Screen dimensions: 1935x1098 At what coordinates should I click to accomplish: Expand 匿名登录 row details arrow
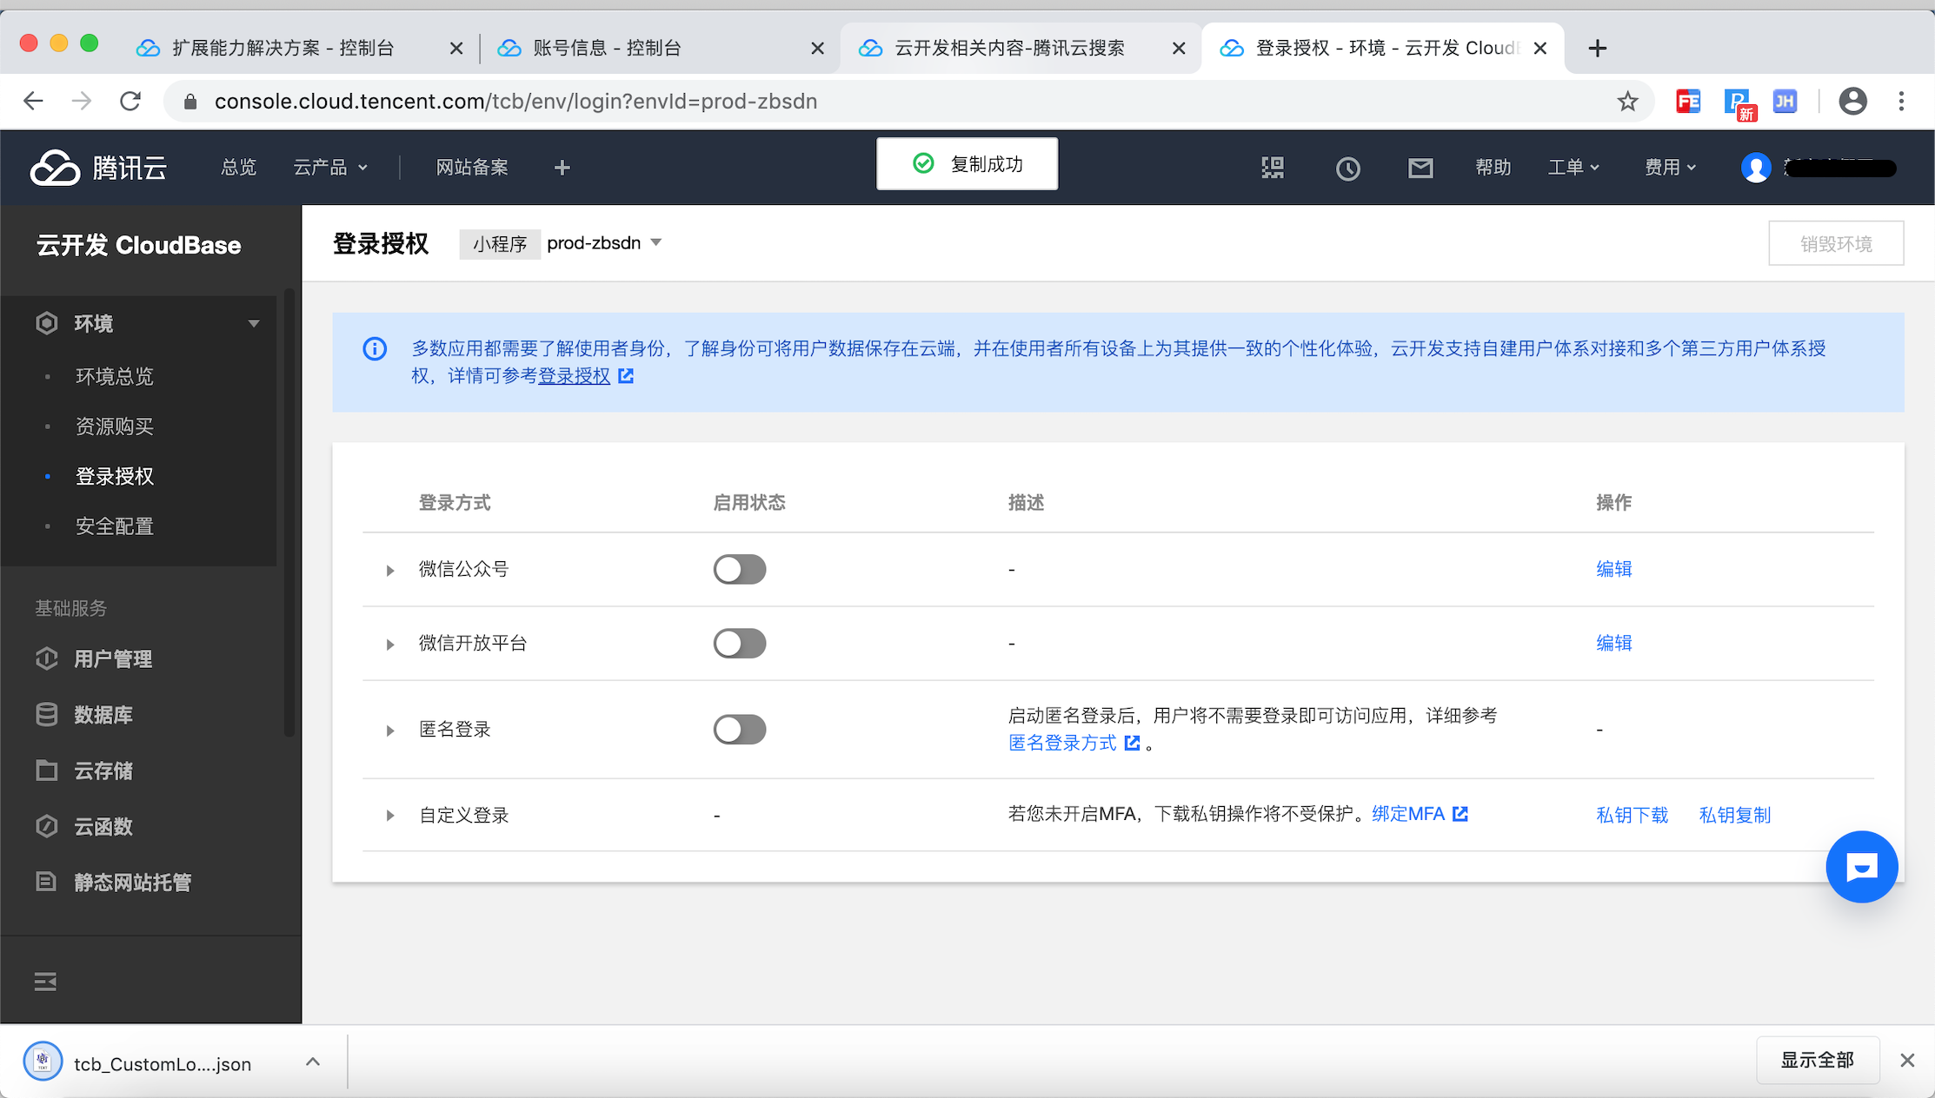tap(389, 728)
